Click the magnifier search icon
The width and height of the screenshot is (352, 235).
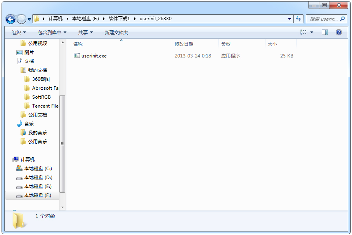pos(342,19)
